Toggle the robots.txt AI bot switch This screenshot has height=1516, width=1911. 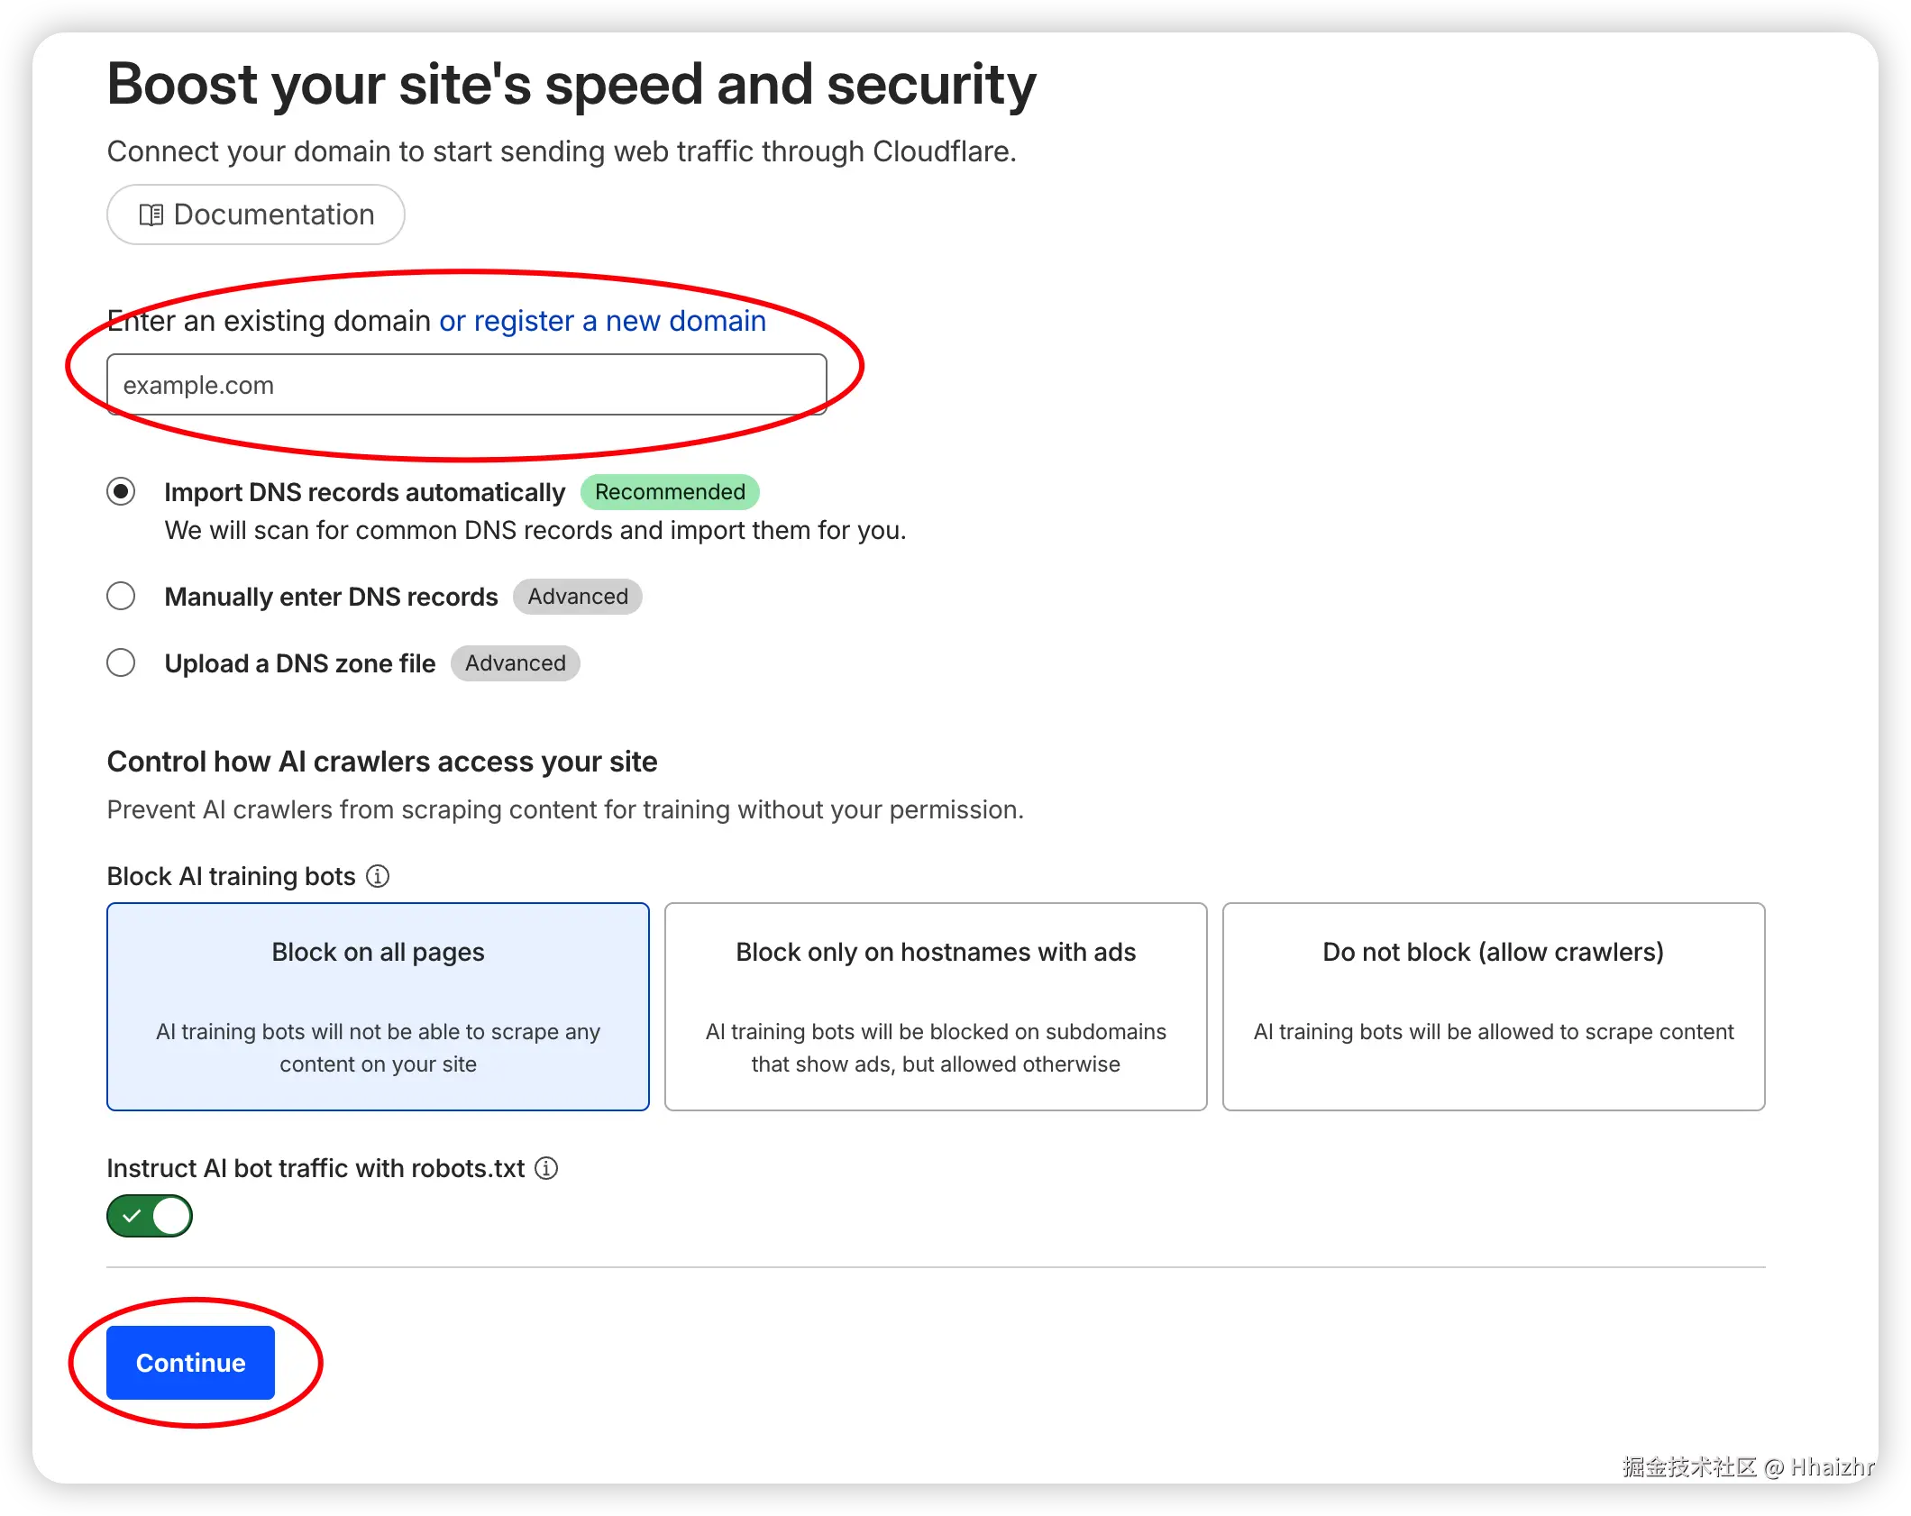[150, 1216]
